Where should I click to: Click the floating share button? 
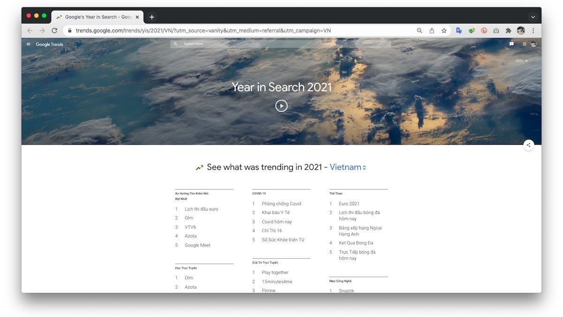[529, 145]
